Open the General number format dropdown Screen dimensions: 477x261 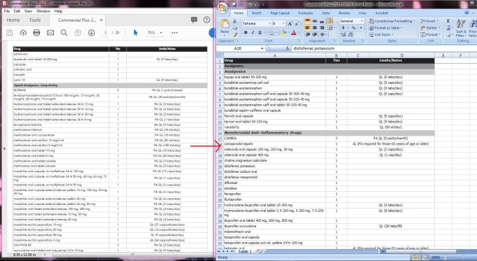click(x=362, y=21)
